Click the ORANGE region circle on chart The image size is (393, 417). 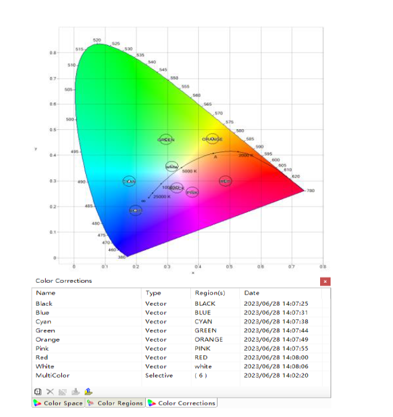pos(213,139)
